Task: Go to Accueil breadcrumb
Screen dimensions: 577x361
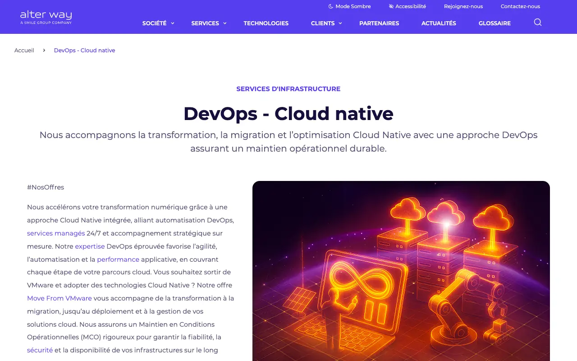Action: click(24, 50)
